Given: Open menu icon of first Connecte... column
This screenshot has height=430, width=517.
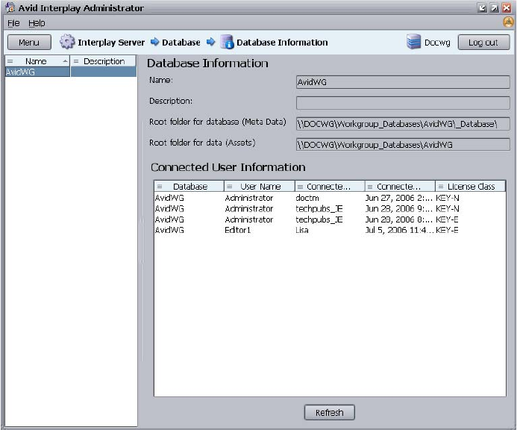Looking at the screenshot, I should (x=300, y=187).
